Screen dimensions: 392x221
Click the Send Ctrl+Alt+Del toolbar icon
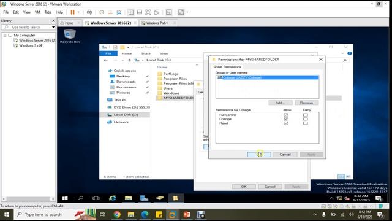pyautogui.click(x=89, y=12)
